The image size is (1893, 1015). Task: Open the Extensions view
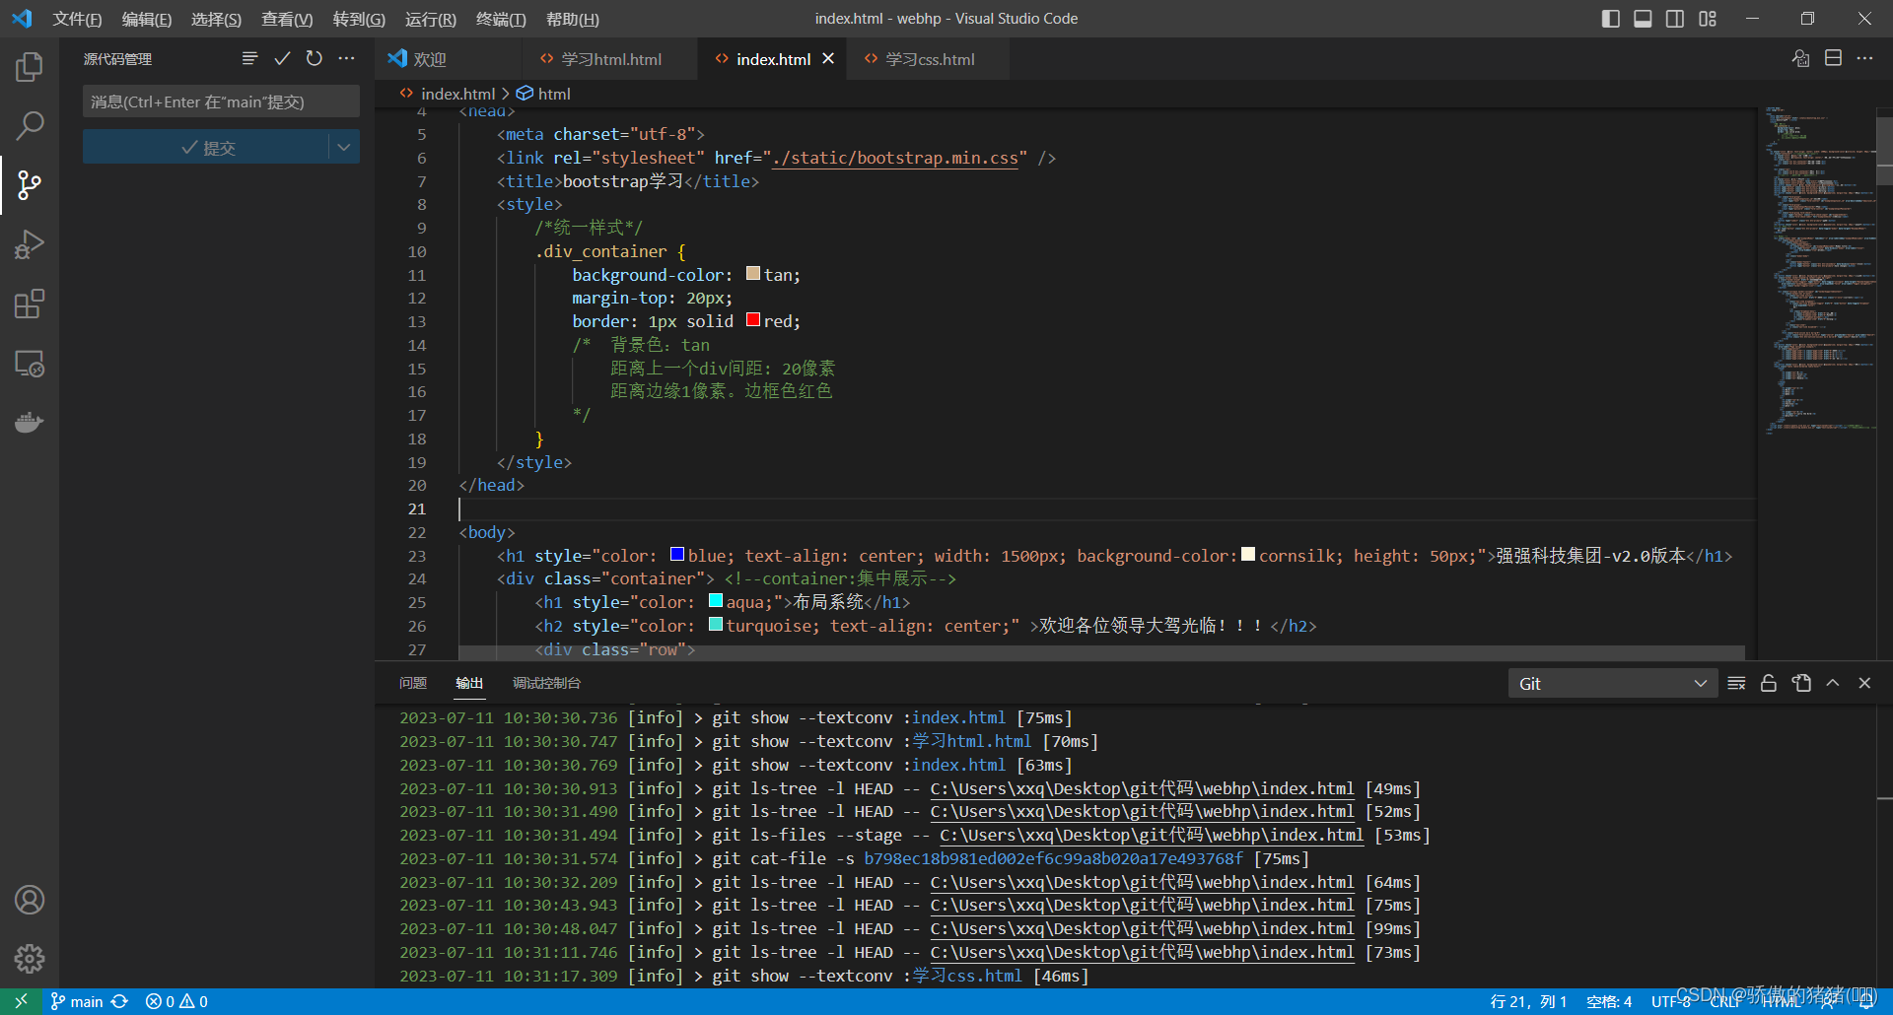[30, 304]
